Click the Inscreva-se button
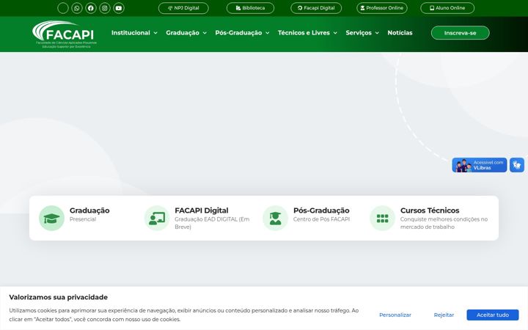Viewport: 528px width, 330px height. click(460, 33)
